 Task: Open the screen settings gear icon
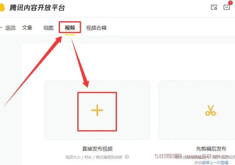pos(214,7)
